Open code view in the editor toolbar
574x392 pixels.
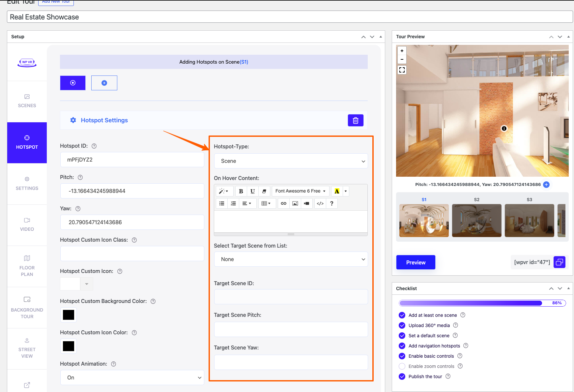320,203
